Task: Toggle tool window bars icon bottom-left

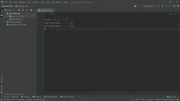Action: pyautogui.click(x=2, y=100)
